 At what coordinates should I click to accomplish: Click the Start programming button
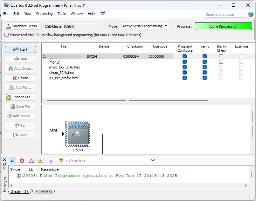tap(20, 49)
